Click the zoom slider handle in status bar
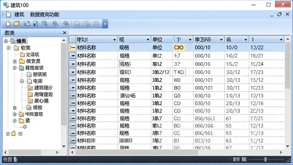This screenshot has height=165, width=293. [265, 159]
